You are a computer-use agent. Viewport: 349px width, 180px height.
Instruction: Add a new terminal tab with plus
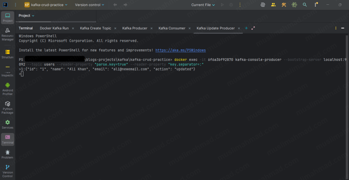(246, 28)
